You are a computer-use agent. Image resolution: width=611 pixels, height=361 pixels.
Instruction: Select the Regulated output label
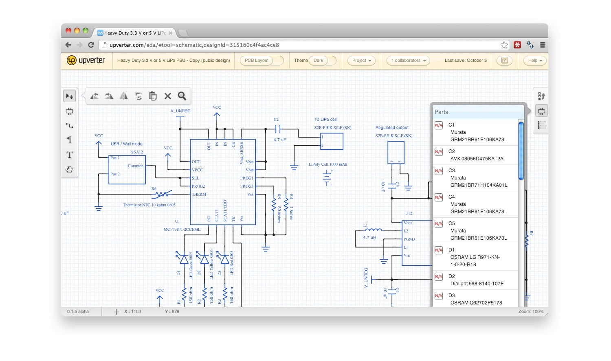(392, 128)
